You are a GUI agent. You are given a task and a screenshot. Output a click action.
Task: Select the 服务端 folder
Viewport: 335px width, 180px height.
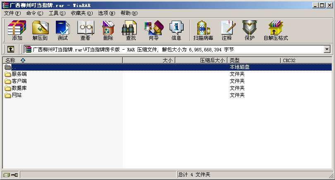tap(19, 74)
